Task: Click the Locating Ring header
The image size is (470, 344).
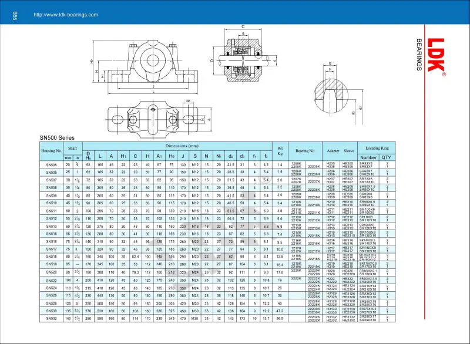Action: 377,148
